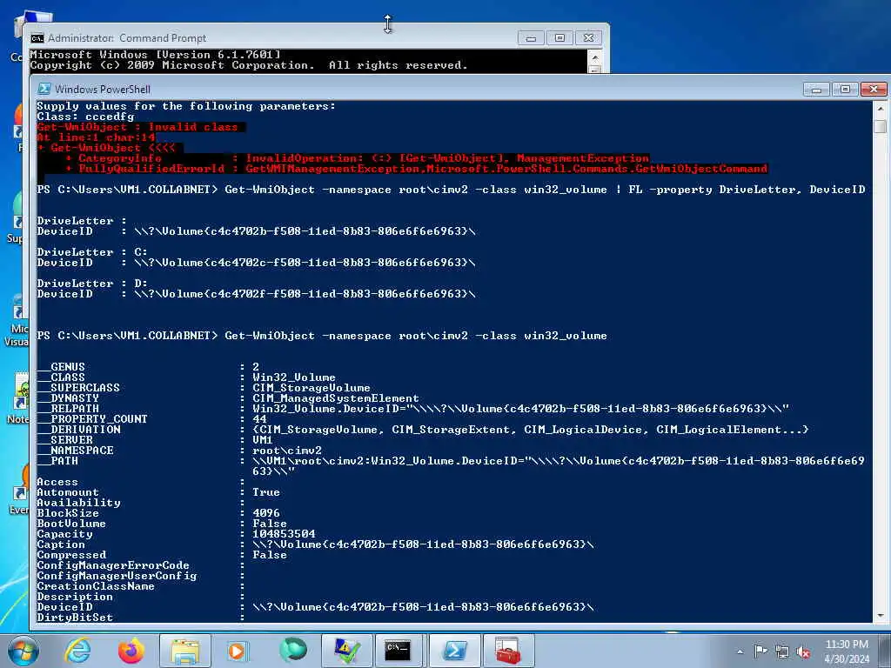The width and height of the screenshot is (891, 668).
Task: Click PowerShell scrollbar up arrow
Action: pos(880,107)
